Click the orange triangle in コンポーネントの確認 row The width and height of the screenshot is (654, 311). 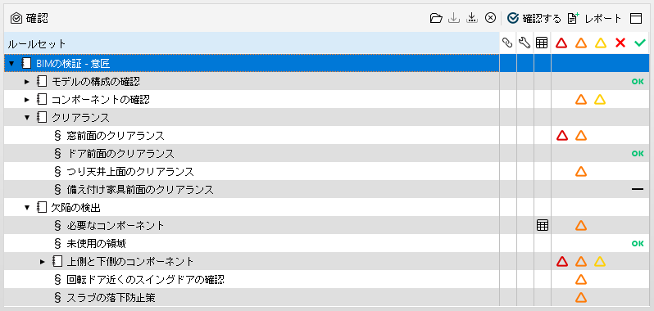(581, 100)
